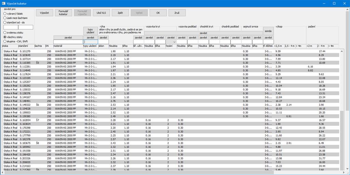Click the first staničení 'od' input box
Viewport: 350px width, 175px height.
(11, 27)
